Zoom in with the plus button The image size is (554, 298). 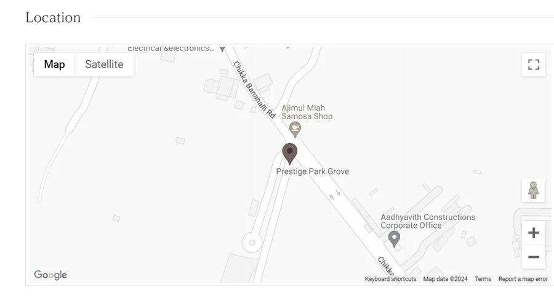point(534,233)
